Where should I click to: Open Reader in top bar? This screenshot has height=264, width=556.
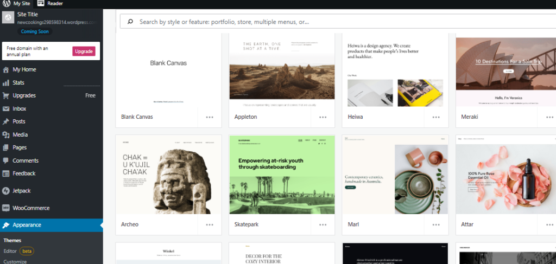(50, 4)
